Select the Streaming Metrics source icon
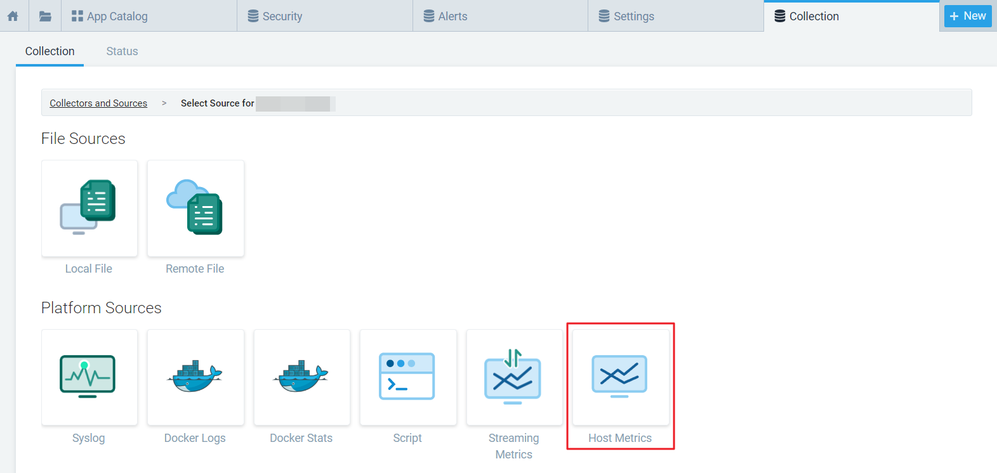Screen dimensions: 997x473 click(513, 377)
